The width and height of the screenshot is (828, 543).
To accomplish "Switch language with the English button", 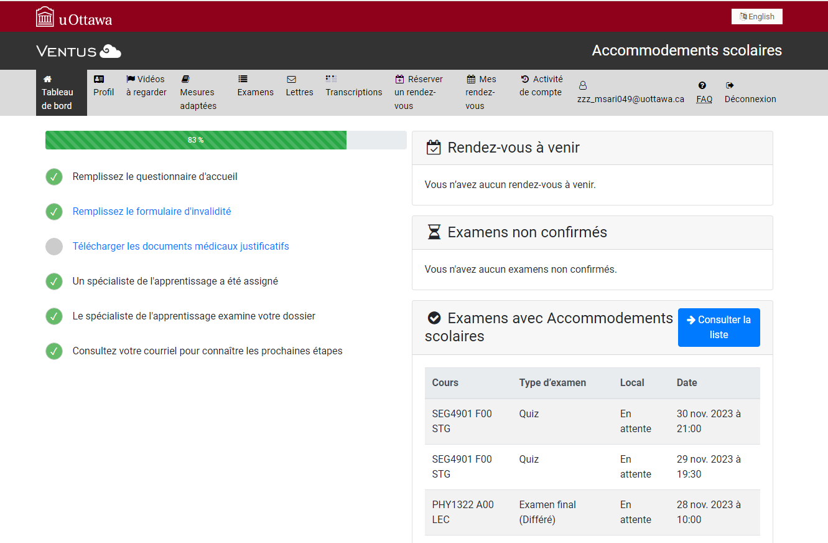I will point(756,17).
